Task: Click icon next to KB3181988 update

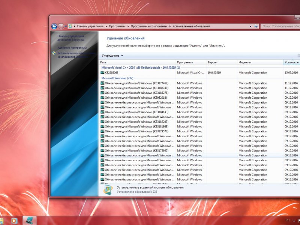Action: (x=102, y=126)
